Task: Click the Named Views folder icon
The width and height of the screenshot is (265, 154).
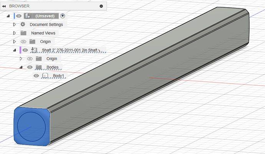Action: [23, 33]
